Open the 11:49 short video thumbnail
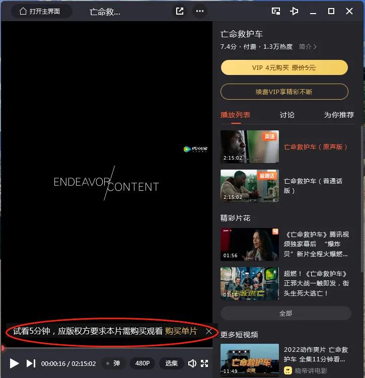This screenshot has height=378, width=365. click(x=250, y=360)
